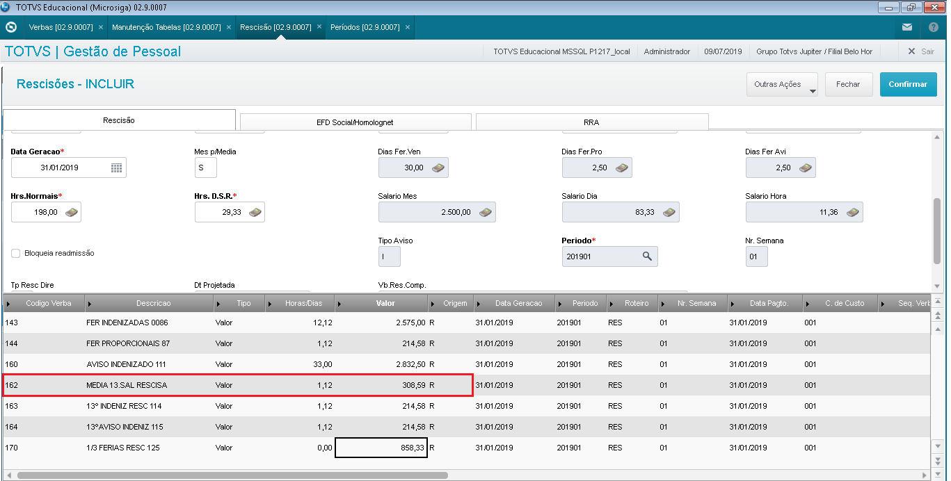Open calculator icon in Hrs.Normais field
Screen dimensions: 951x481
(71, 212)
